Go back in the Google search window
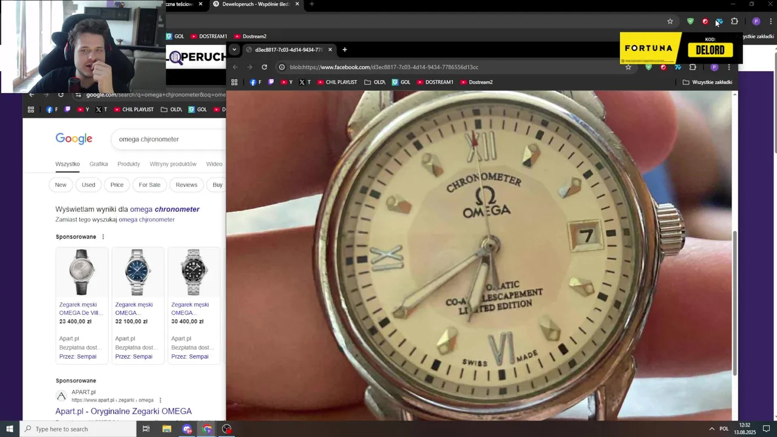The width and height of the screenshot is (777, 437). 32,95
